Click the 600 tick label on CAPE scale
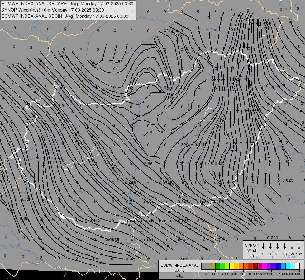 coord(234,274)
